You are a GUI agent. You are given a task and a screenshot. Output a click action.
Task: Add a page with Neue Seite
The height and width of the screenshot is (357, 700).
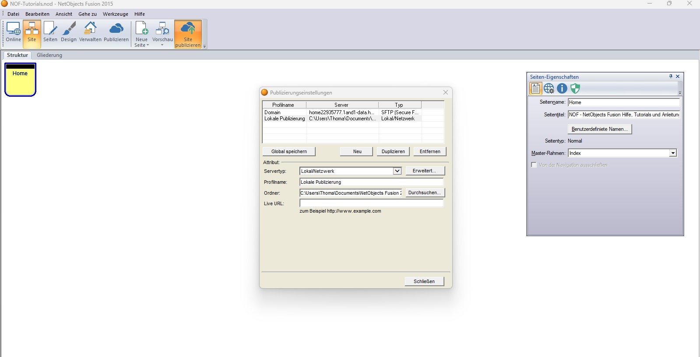141,33
